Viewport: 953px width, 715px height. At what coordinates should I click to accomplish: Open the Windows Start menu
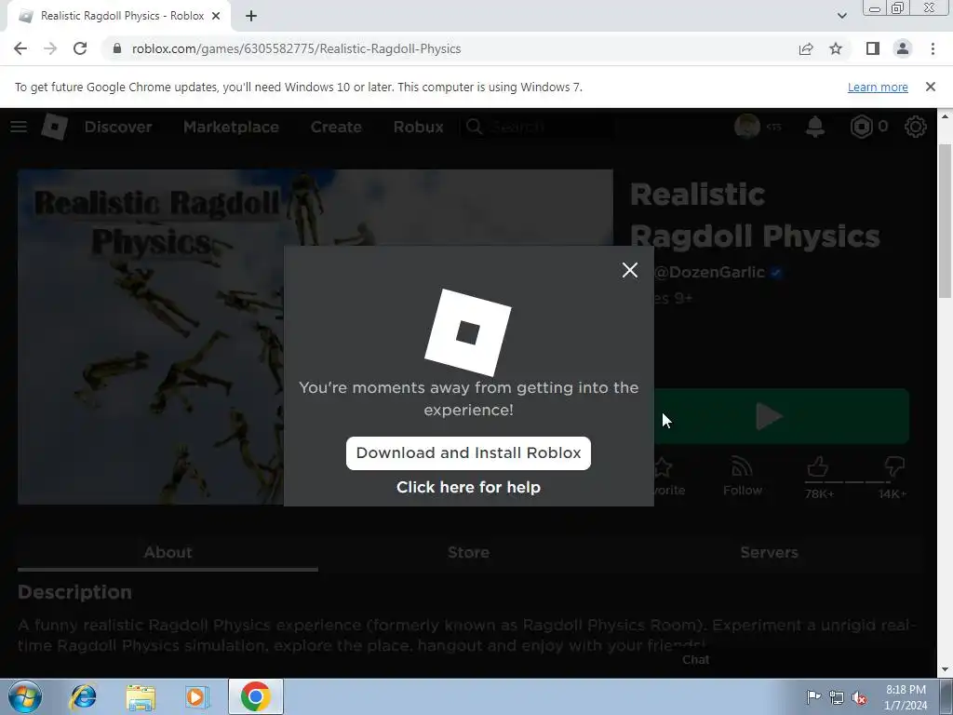click(25, 696)
